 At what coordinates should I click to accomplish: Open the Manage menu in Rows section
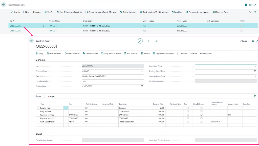point(51,96)
